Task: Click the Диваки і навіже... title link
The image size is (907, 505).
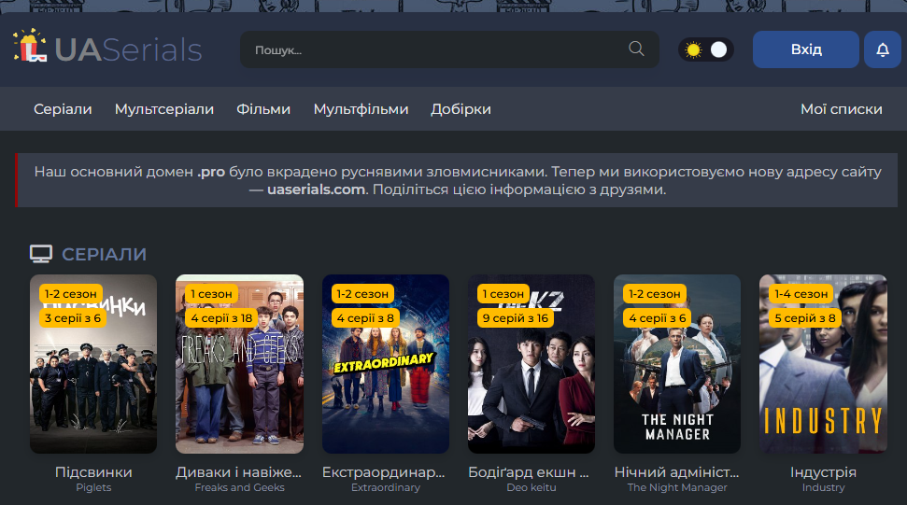Action: tap(239, 472)
